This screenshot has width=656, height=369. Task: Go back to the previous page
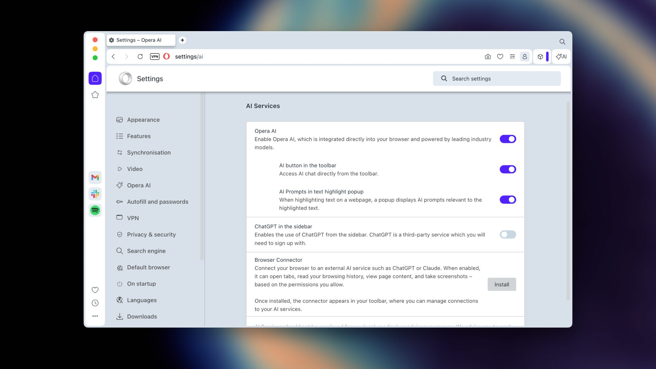[x=113, y=56]
